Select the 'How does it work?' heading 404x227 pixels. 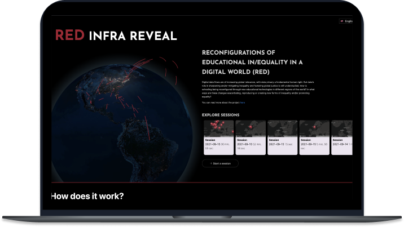pos(87,196)
